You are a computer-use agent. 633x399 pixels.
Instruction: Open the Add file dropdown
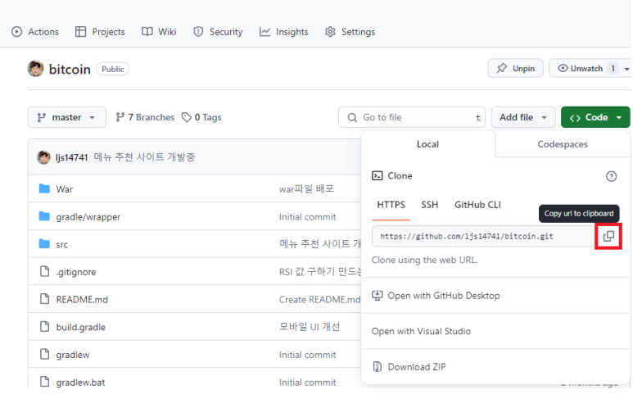pos(523,117)
